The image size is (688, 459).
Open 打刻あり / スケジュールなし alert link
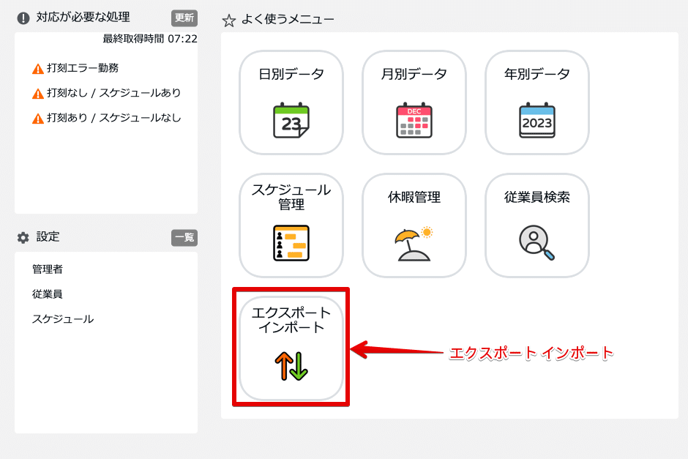coord(113,118)
